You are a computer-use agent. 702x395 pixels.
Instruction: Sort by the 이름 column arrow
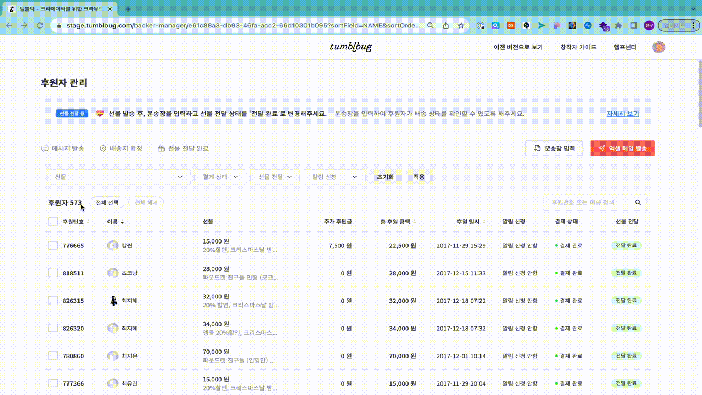tap(122, 222)
